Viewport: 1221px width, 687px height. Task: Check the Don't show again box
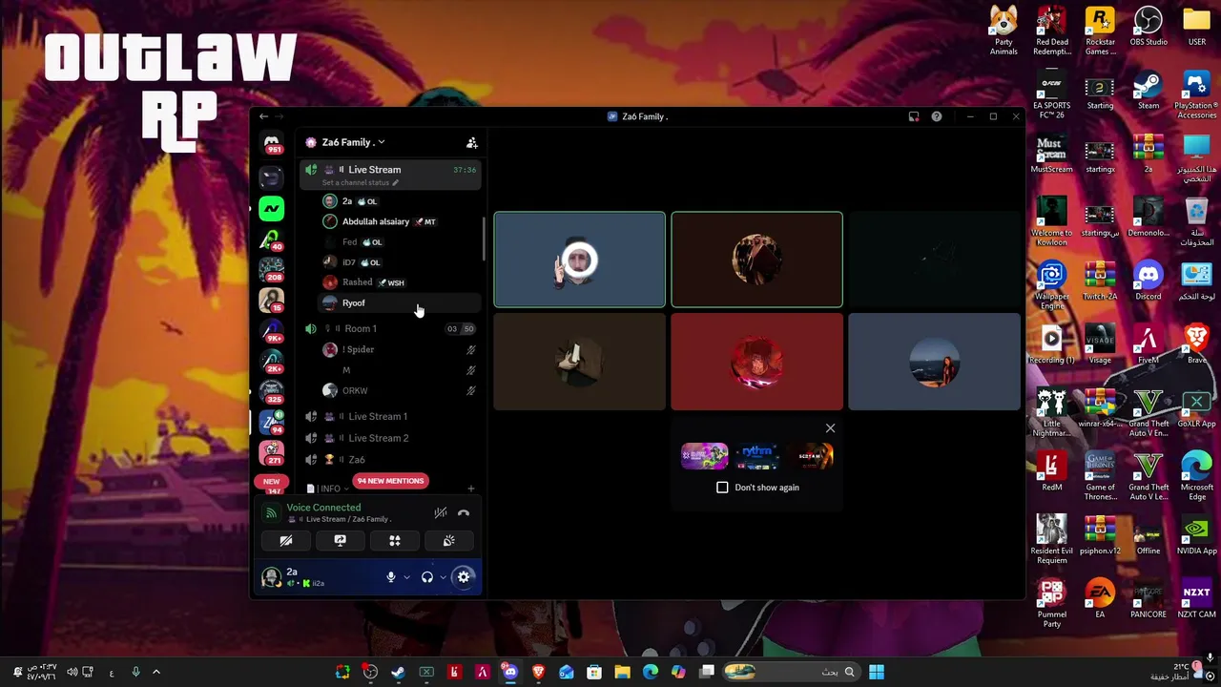722,488
